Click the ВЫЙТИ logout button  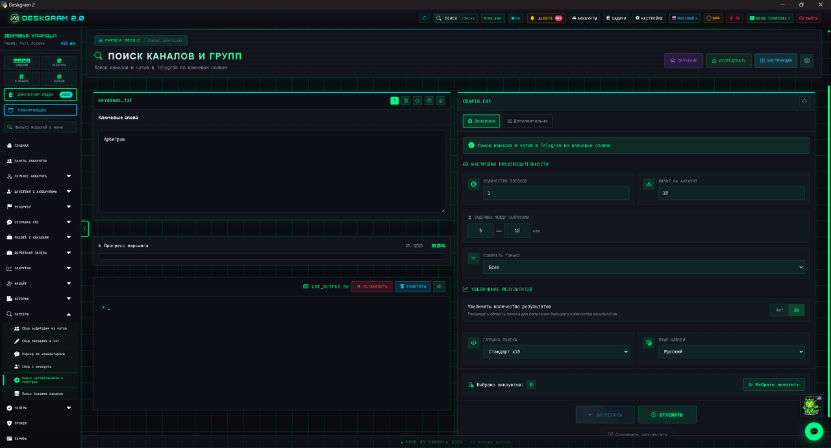click(809, 18)
